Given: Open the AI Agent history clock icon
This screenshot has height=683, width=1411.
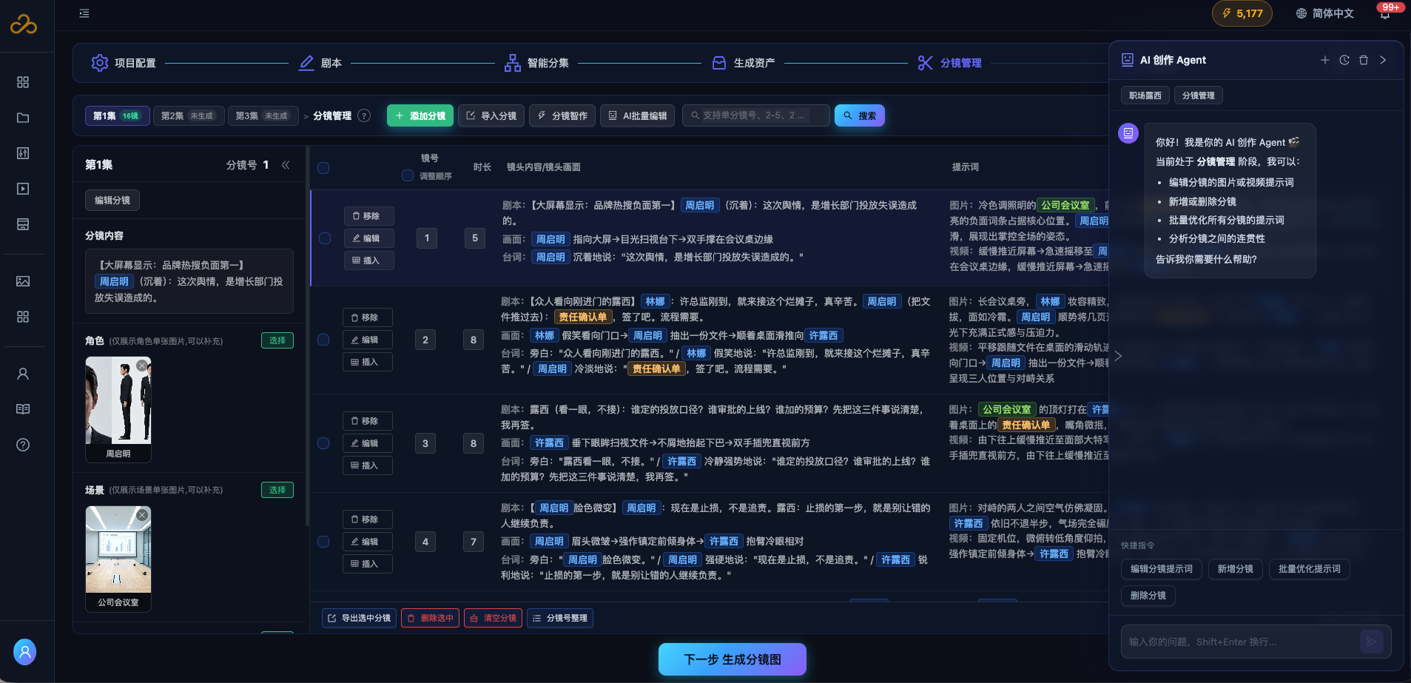Looking at the screenshot, I should [1344, 60].
